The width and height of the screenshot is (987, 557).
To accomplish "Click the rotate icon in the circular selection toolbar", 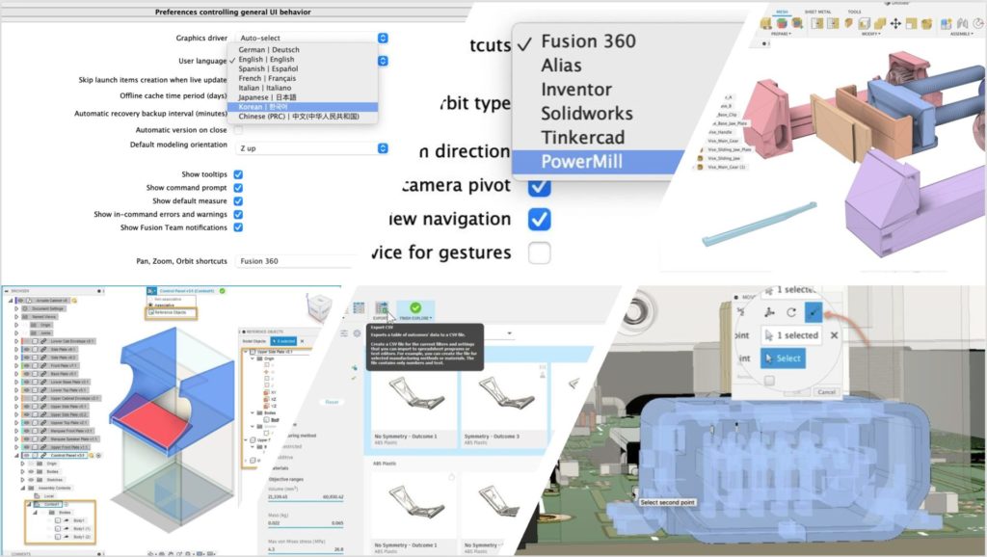I will click(791, 311).
